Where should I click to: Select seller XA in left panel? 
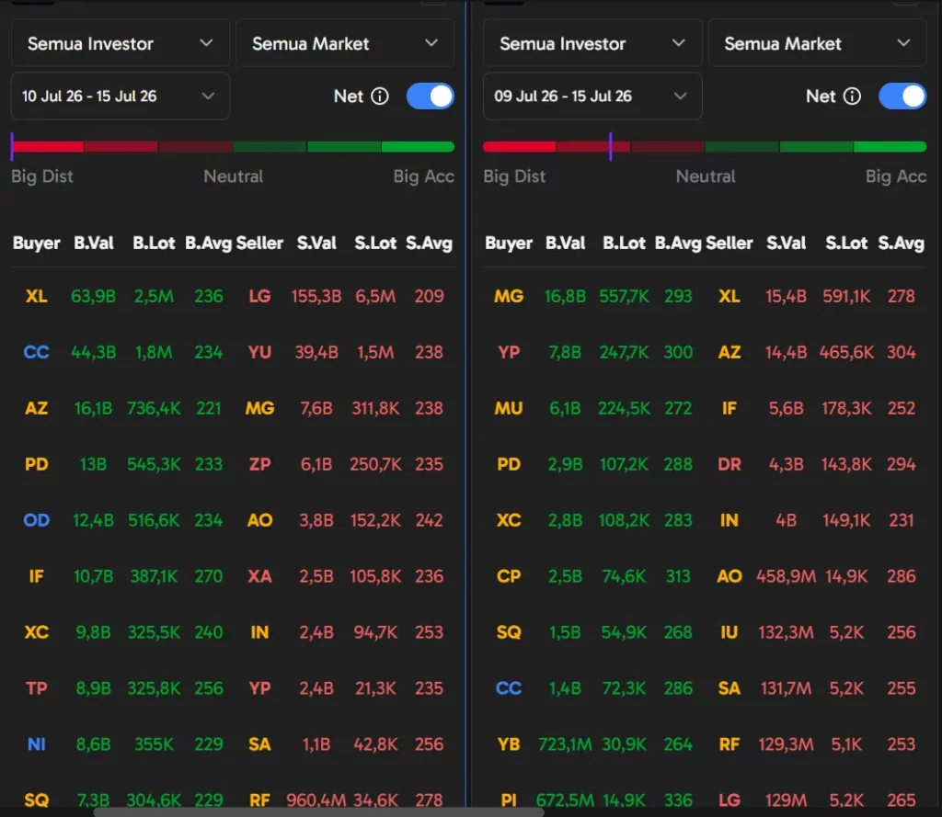pyautogui.click(x=259, y=576)
